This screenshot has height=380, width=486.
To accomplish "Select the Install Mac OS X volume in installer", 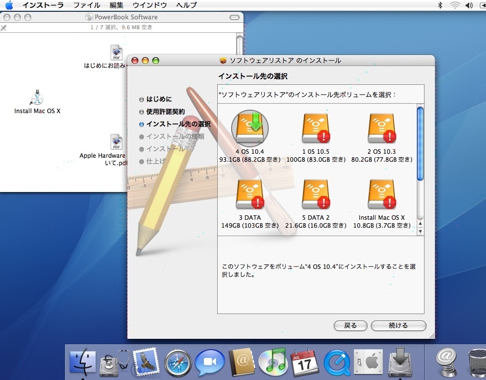I will click(382, 194).
